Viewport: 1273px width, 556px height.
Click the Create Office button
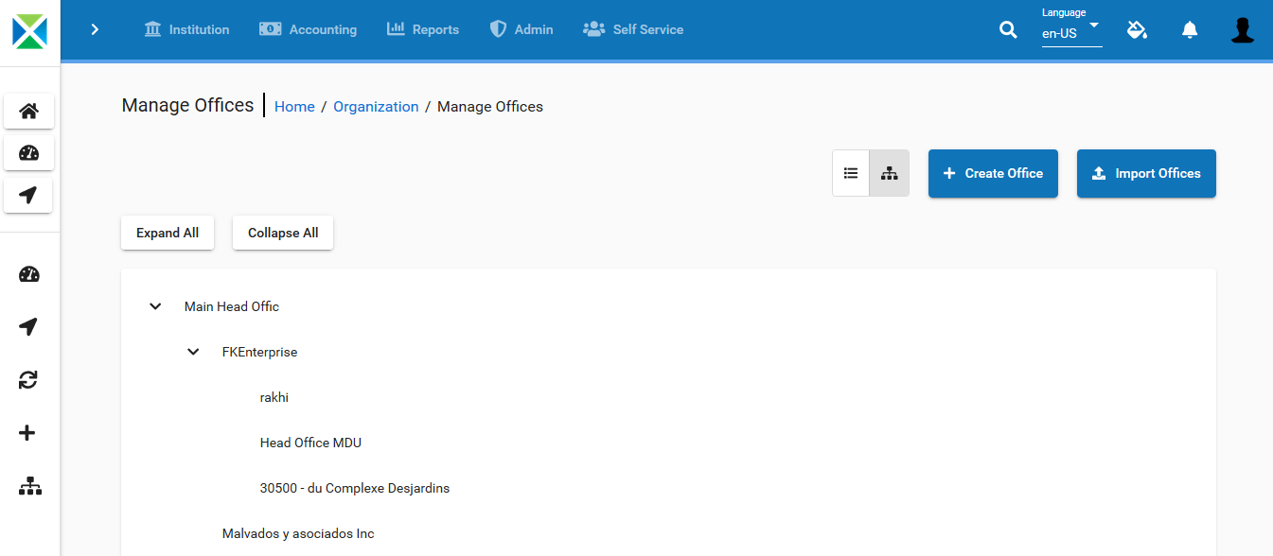tap(993, 173)
